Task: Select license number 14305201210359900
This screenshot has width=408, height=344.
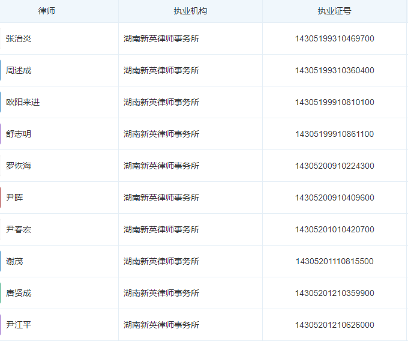Action: (x=334, y=293)
